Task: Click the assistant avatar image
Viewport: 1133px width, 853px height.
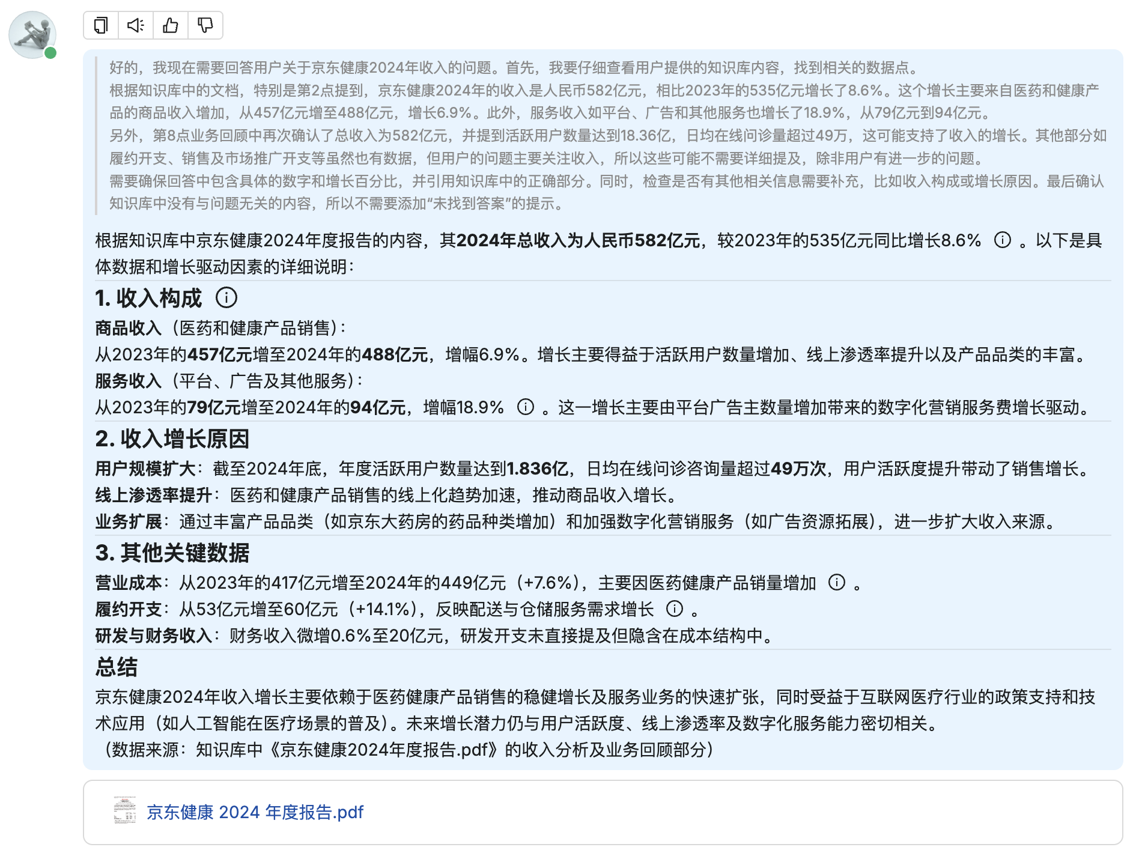Action: point(32,35)
